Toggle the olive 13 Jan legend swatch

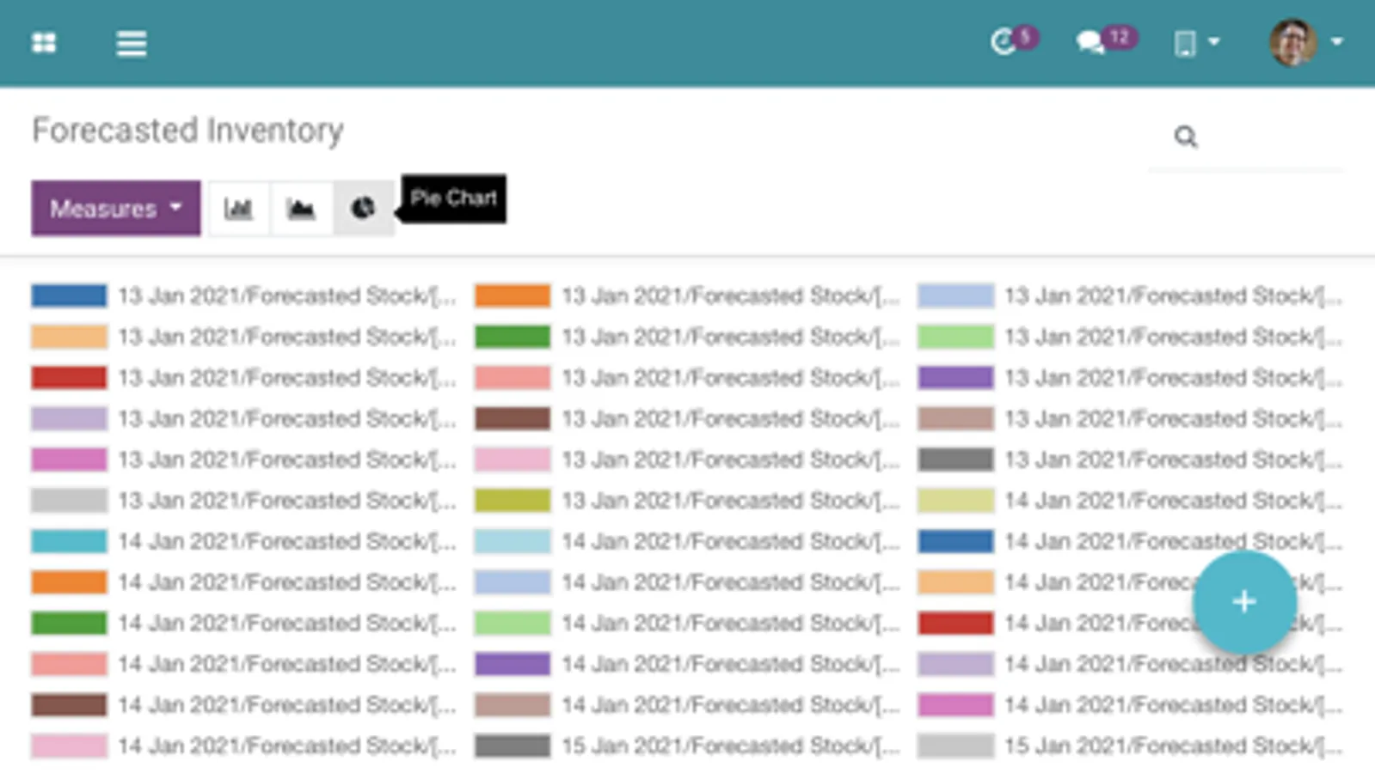click(x=513, y=500)
